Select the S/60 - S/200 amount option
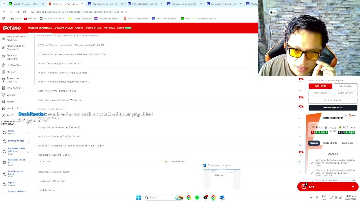This screenshot has height=202, width=360. click(320, 86)
